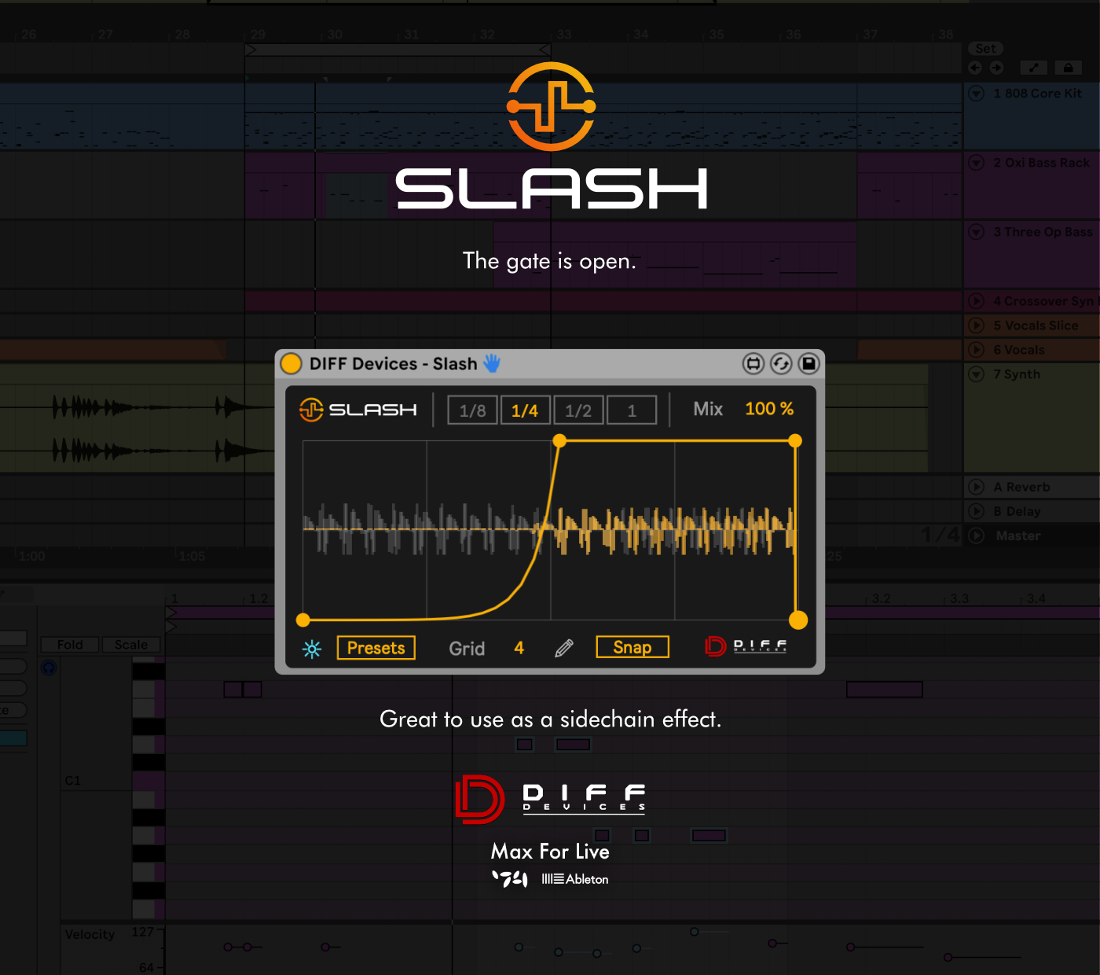This screenshot has width=1100, height=975.
Task: Click the Grid value 4
Action: (x=519, y=648)
